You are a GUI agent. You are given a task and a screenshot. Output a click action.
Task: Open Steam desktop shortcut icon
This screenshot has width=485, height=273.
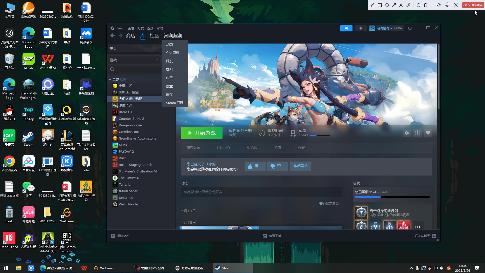pos(29,138)
